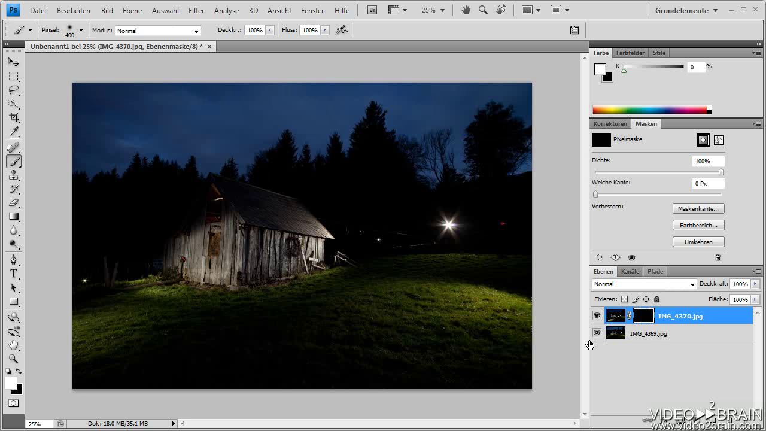Screen dimensions: 766x431
Task: Select the Dodge tool
Action: click(x=13, y=244)
